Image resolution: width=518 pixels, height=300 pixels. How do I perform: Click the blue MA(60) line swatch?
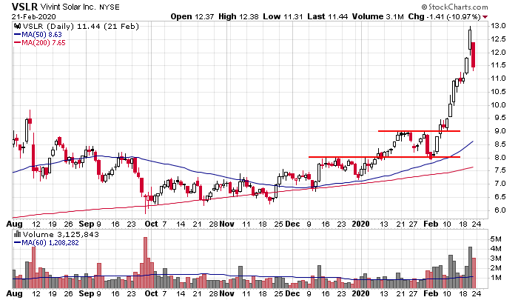click(17, 243)
